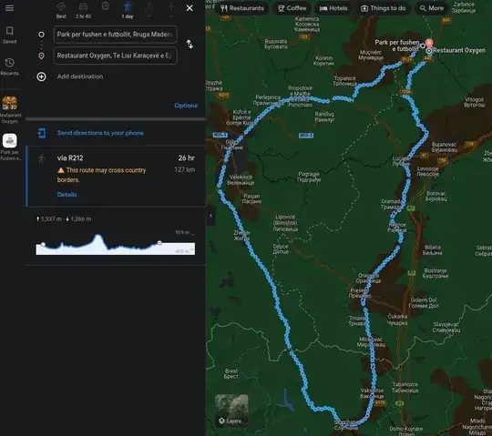Select walking mode showing 1 day

tap(128, 10)
